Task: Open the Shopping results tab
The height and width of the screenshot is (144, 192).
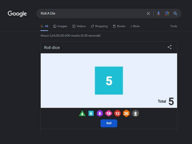Action: [x=99, y=26]
